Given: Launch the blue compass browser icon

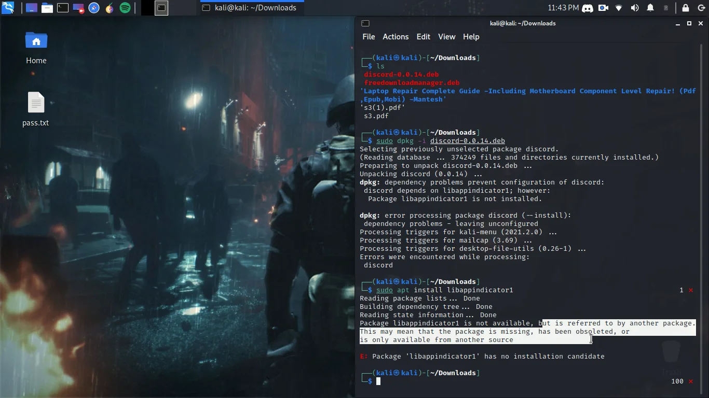Looking at the screenshot, I should click(x=94, y=8).
